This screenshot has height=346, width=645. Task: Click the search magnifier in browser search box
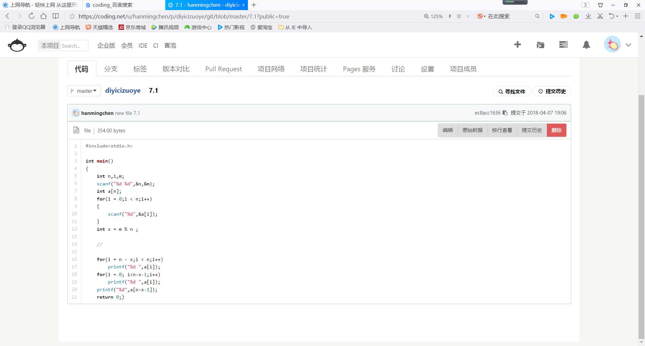537,16
